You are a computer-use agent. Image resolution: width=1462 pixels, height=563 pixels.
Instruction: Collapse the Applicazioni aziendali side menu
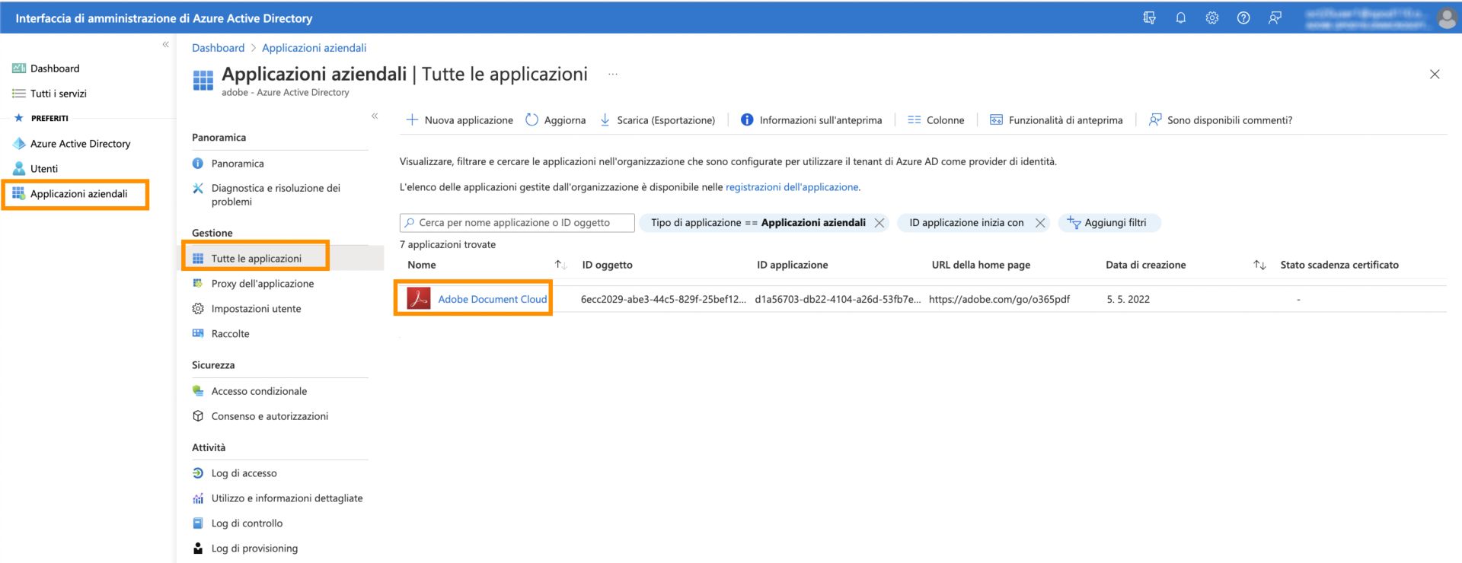pyautogui.click(x=375, y=116)
